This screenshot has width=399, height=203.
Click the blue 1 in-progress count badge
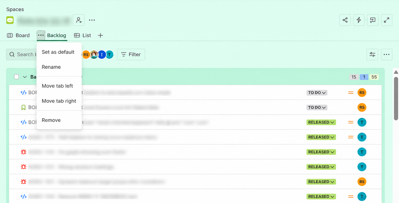(364, 77)
